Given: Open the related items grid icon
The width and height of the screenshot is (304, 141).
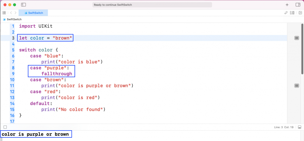Looking at the screenshot, I should (x=4, y=13).
